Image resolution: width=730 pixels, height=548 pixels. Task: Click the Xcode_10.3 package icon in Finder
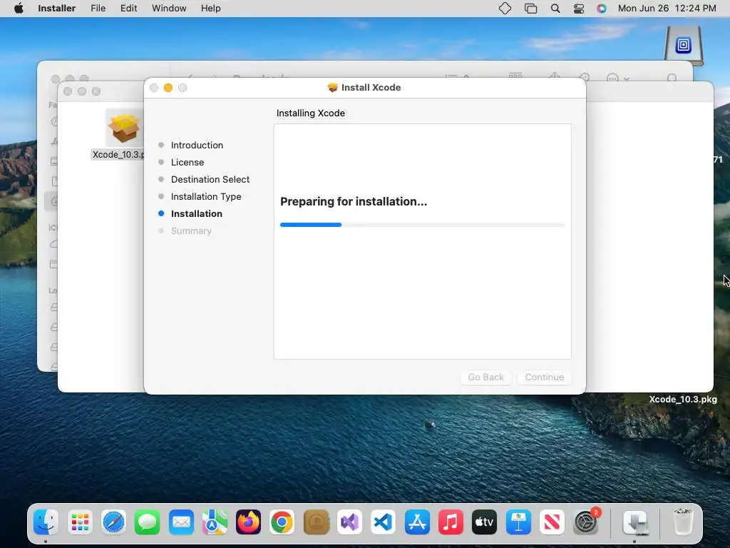click(x=124, y=128)
